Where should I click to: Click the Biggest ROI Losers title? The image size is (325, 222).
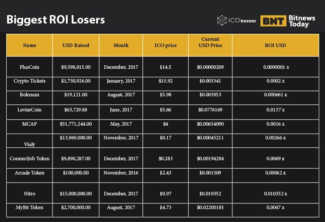(x=55, y=20)
